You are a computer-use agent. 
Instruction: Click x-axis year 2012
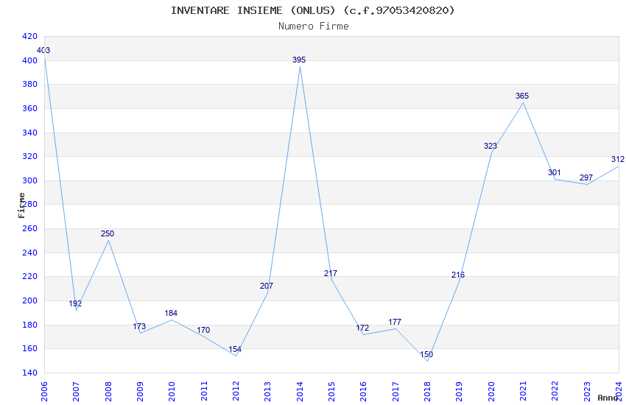click(x=236, y=391)
